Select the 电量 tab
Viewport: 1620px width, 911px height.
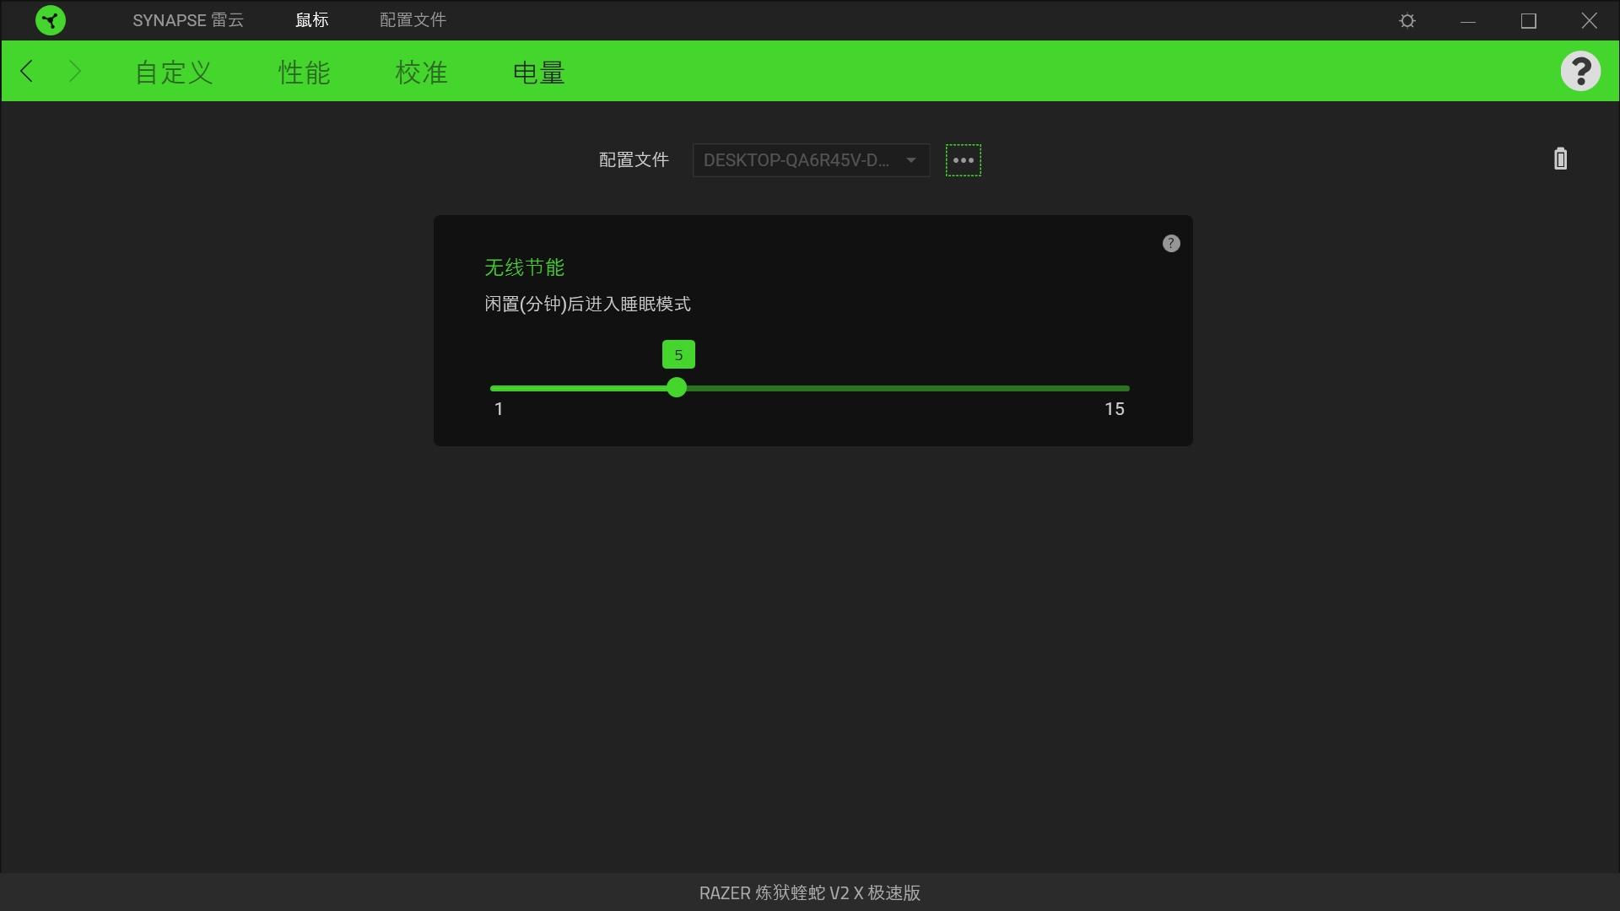[538, 73]
